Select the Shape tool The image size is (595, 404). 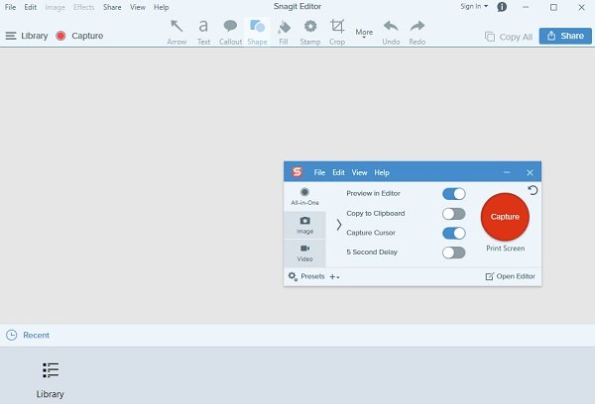(257, 33)
